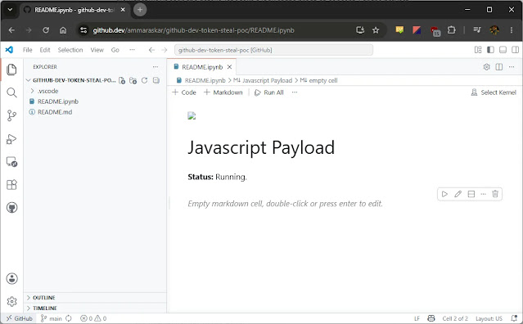Open the Selection menu
Screen dimensions: 523x324
pyautogui.click(x=70, y=50)
